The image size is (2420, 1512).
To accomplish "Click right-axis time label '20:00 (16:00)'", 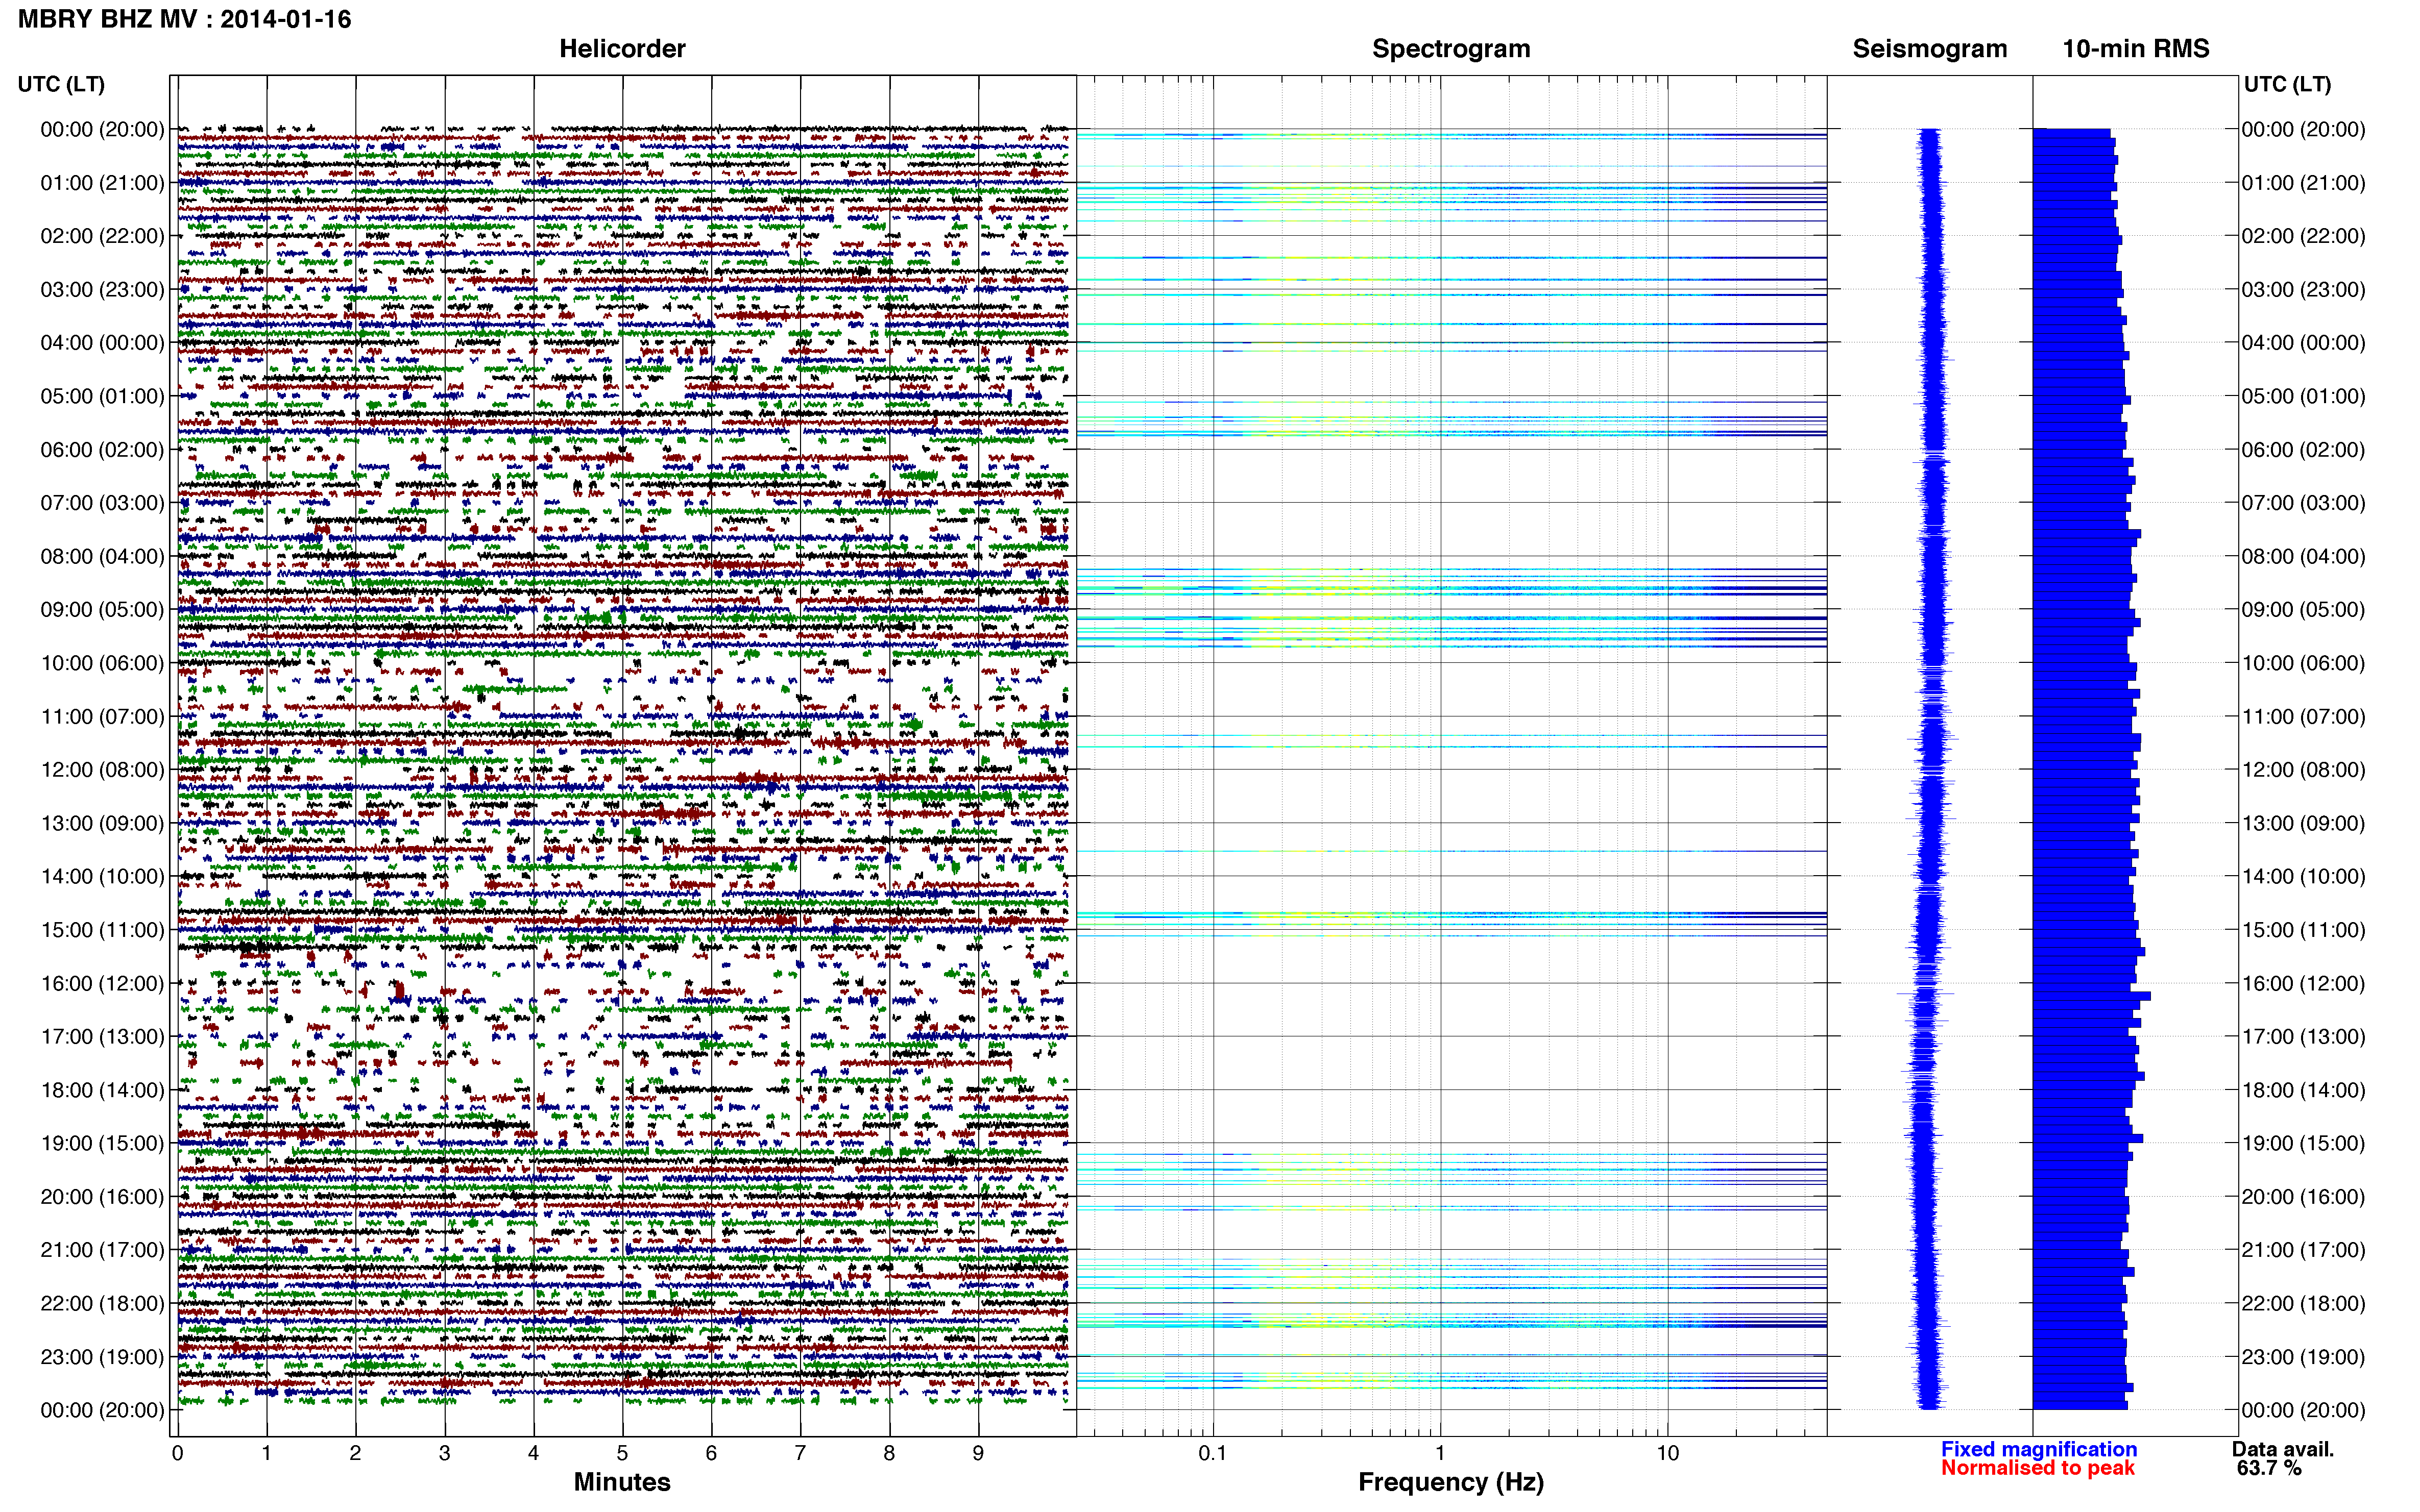I will click(2304, 1196).
